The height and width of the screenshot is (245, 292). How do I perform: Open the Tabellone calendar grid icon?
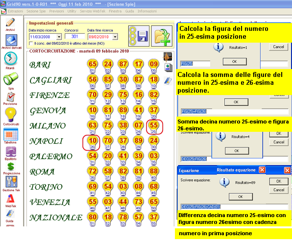11,135
